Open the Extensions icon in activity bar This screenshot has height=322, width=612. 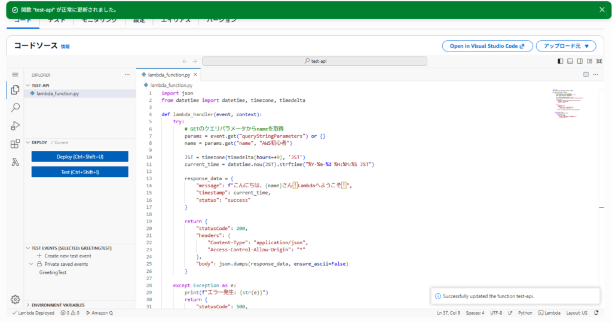point(15,144)
